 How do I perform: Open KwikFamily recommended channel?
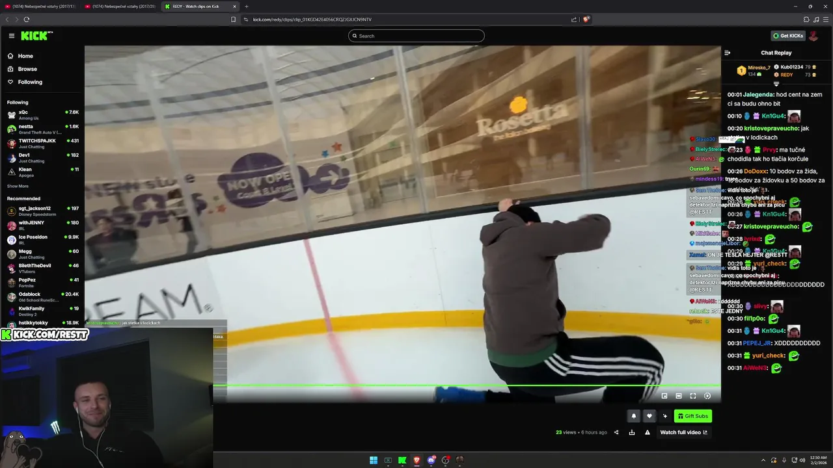42,311
